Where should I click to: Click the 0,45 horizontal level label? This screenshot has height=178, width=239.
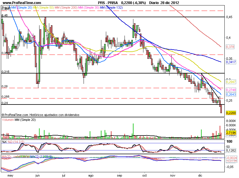5,15
